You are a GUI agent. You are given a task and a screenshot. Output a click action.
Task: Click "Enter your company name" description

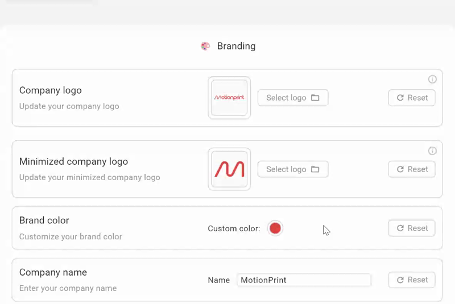pyautogui.click(x=68, y=288)
